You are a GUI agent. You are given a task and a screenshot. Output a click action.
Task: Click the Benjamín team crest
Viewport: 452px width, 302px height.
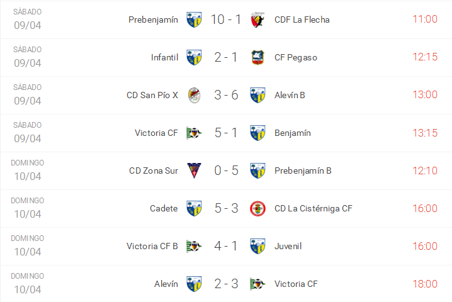point(257,133)
